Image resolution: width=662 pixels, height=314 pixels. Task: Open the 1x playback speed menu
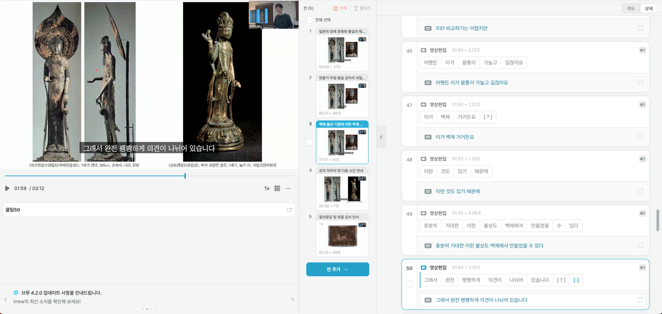[x=266, y=188]
